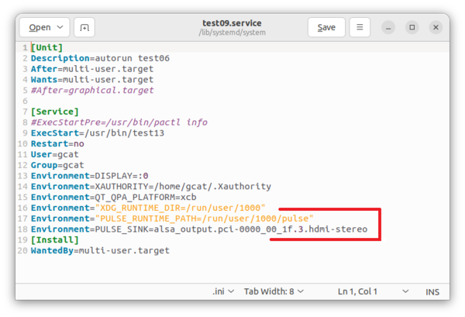Toggle the INS insert mode indicator

[x=432, y=291]
